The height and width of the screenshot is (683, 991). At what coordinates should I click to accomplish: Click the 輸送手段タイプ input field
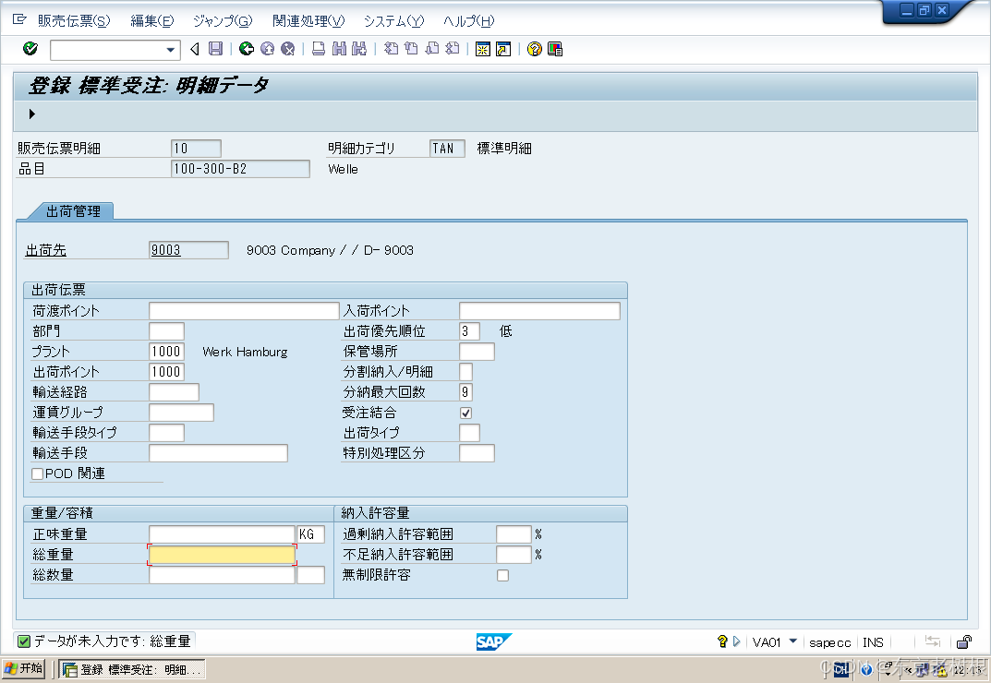167,433
